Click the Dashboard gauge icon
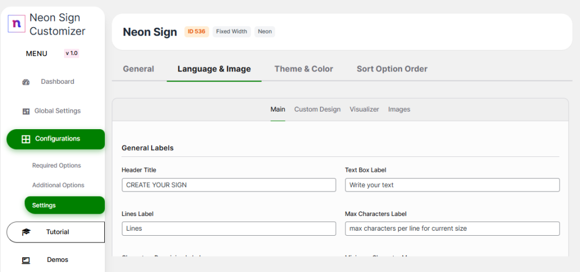The height and width of the screenshot is (272, 580). click(x=25, y=82)
